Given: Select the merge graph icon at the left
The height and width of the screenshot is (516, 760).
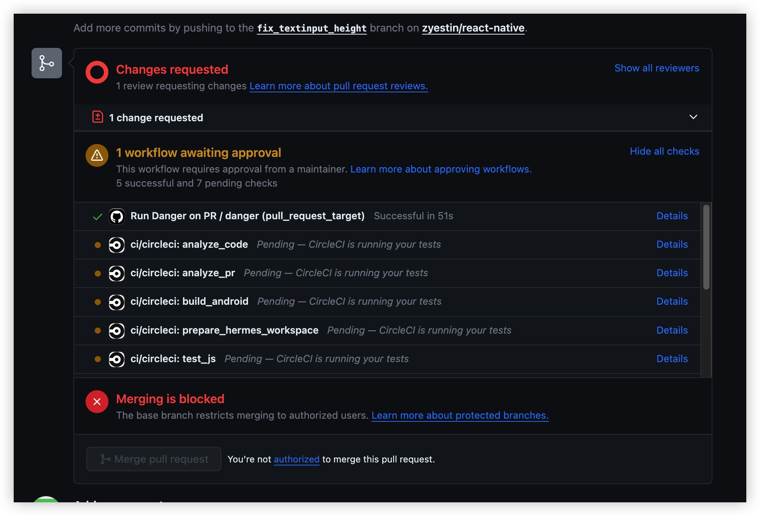Looking at the screenshot, I should (46, 63).
